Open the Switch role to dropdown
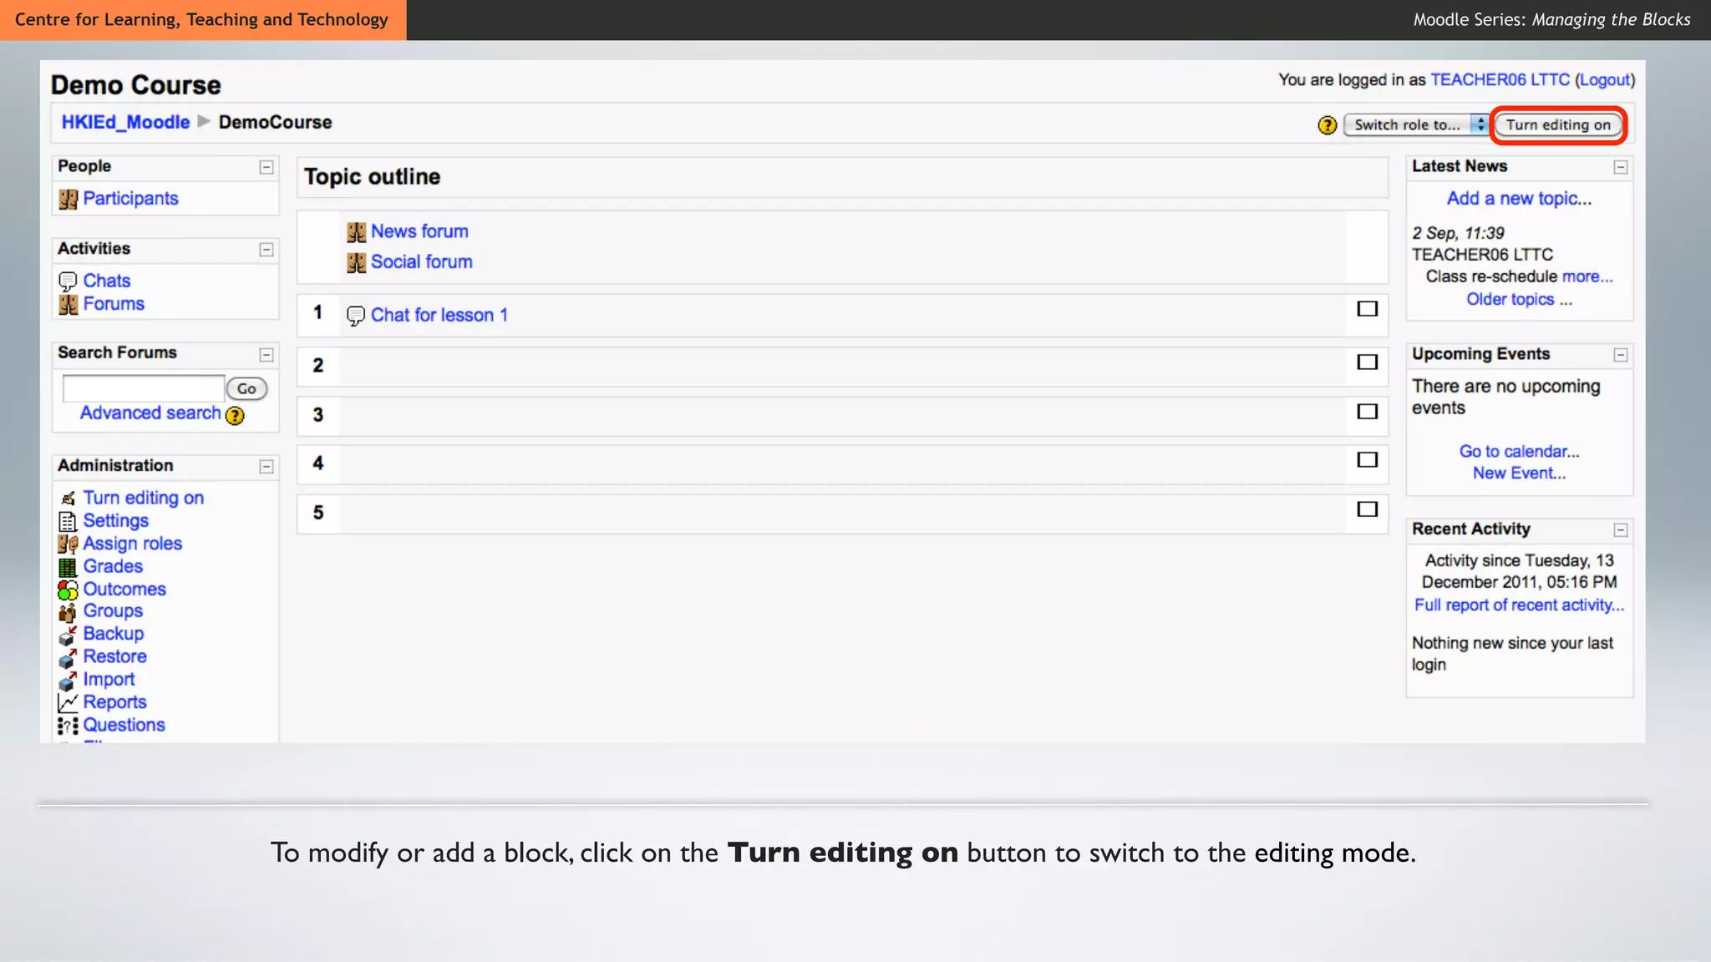 pos(1415,125)
